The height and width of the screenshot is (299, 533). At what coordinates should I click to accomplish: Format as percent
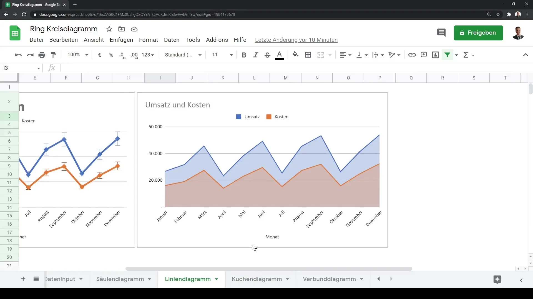click(x=111, y=55)
